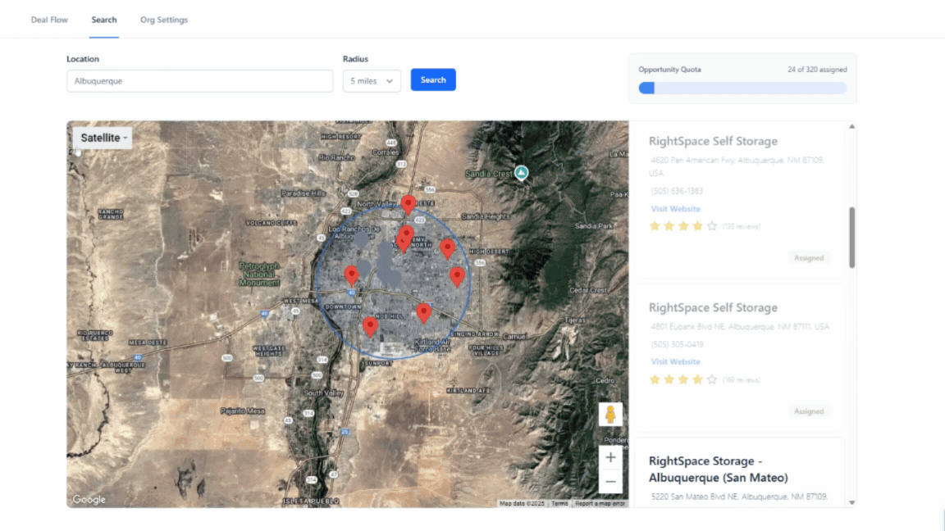Image resolution: width=945 pixels, height=531 pixels.
Task: Click phone number (505) 305-0419
Action: [x=677, y=344]
